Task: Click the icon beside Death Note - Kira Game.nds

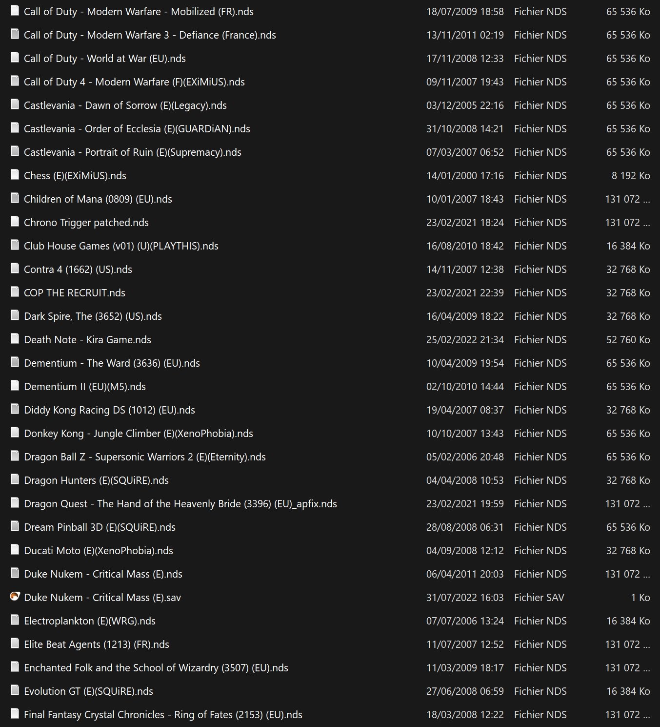Action: click(15, 339)
